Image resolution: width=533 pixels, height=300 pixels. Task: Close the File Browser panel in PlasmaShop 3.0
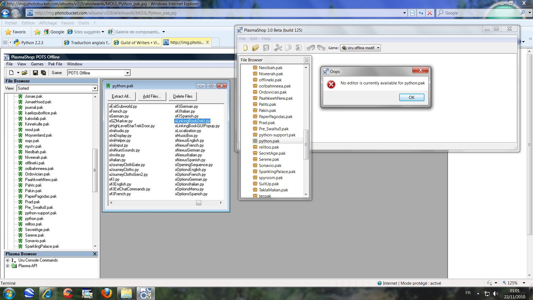click(x=307, y=60)
